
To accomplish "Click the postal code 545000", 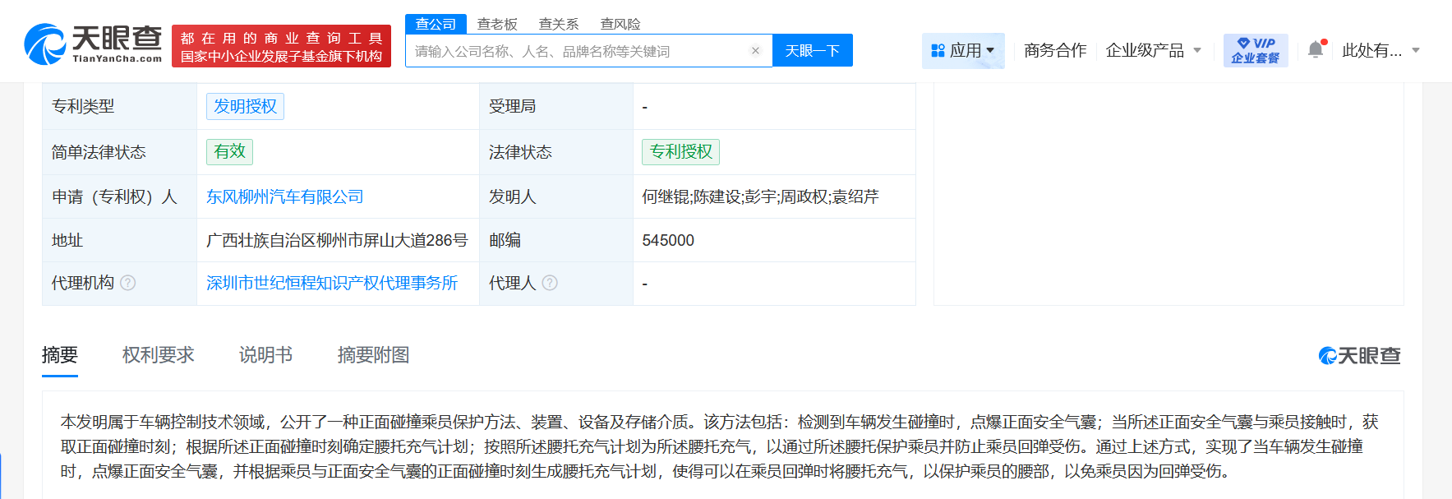I will point(668,240).
